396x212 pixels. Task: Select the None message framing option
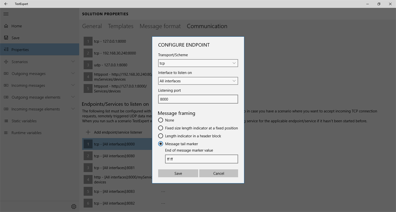pos(161,120)
